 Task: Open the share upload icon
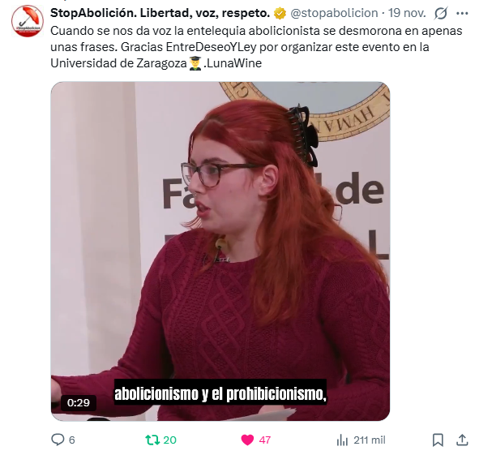pos(462,440)
